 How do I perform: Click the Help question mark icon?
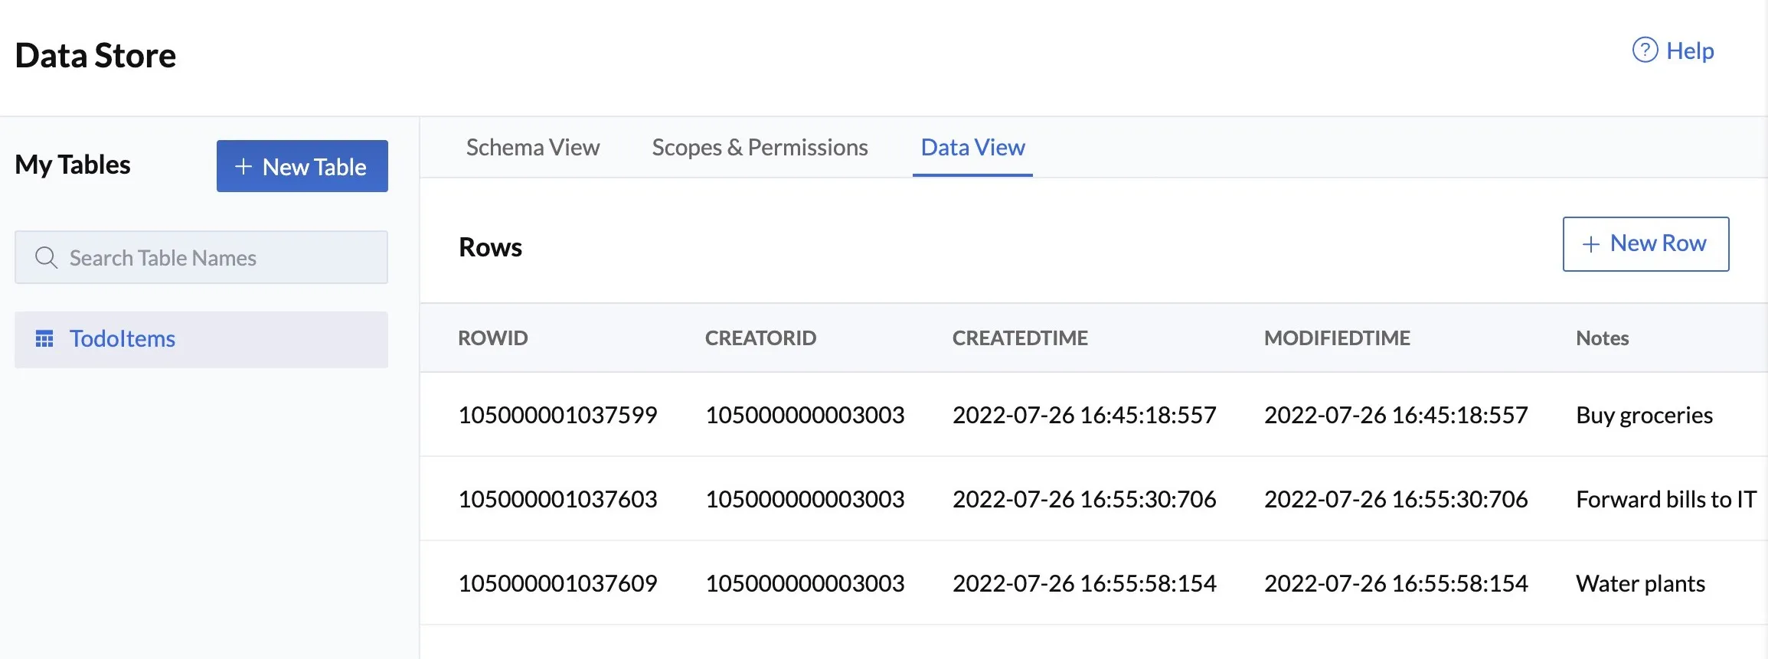tap(1645, 51)
